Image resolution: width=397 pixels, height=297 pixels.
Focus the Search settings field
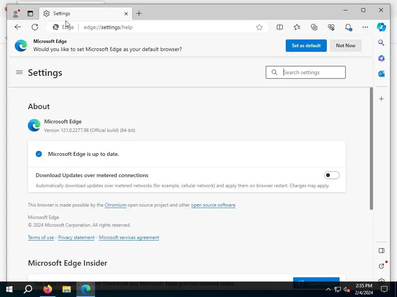(x=306, y=72)
